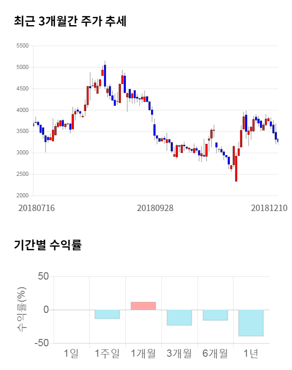Click the '1일' x-axis label
292x370 pixels.
click(x=71, y=353)
